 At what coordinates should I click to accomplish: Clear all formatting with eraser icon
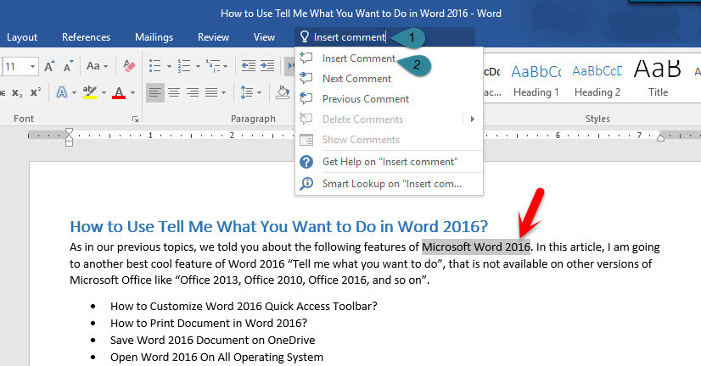click(x=129, y=66)
